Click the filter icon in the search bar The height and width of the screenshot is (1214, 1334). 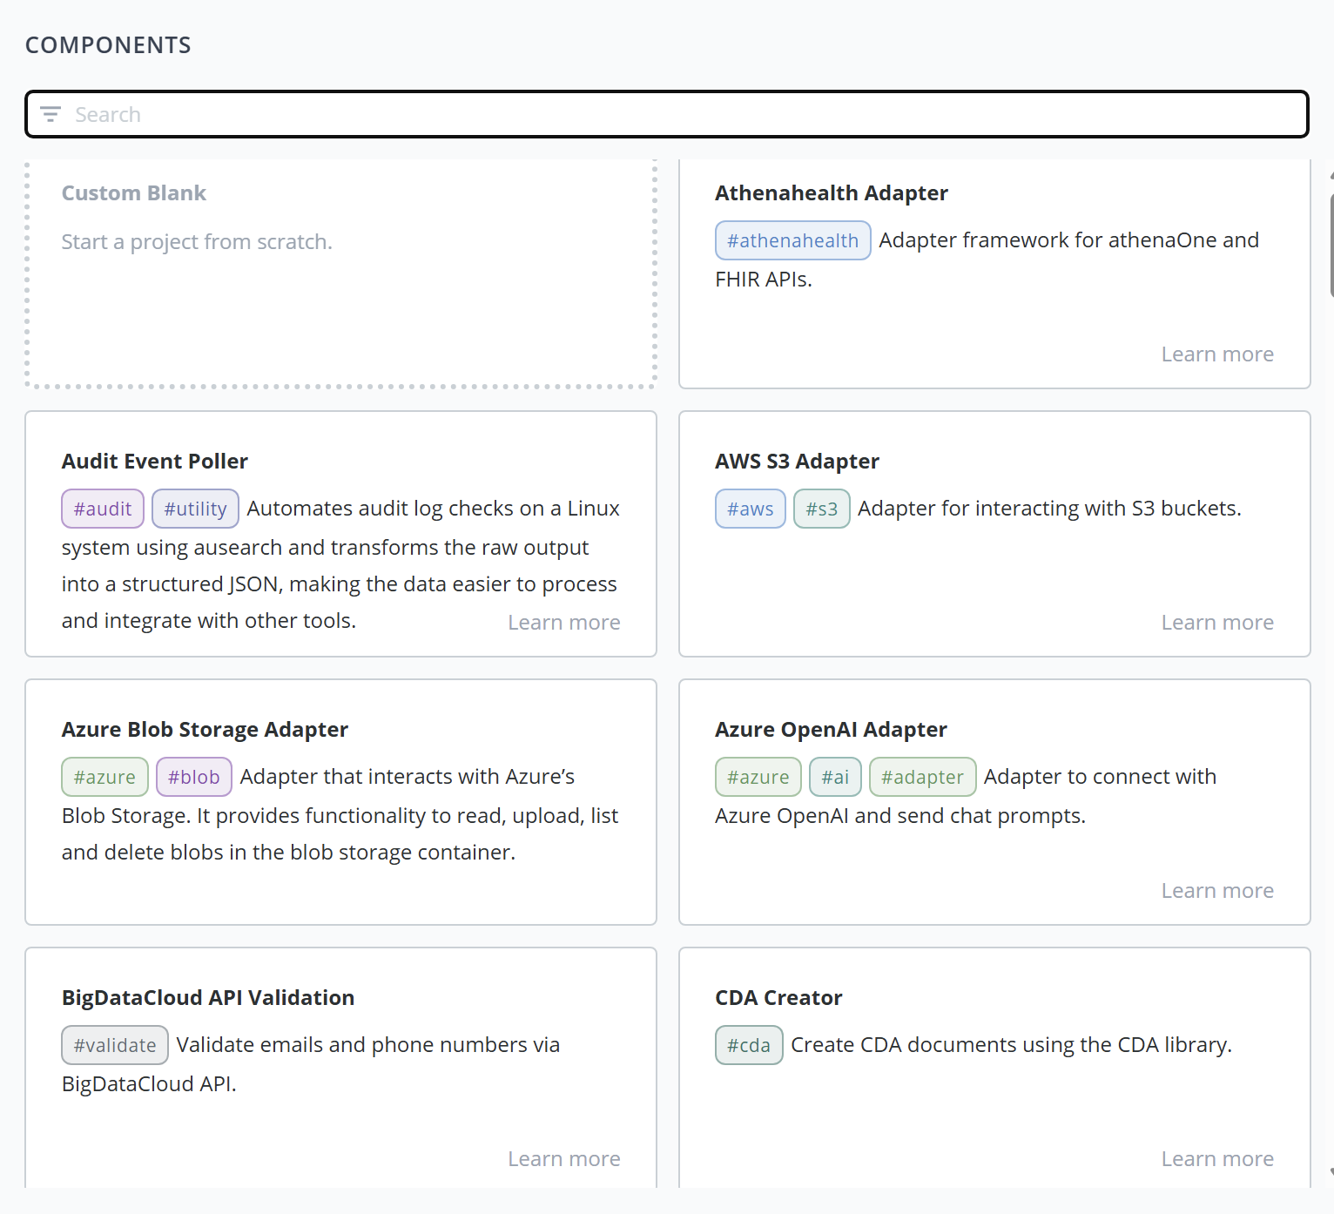[x=51, y=114]
